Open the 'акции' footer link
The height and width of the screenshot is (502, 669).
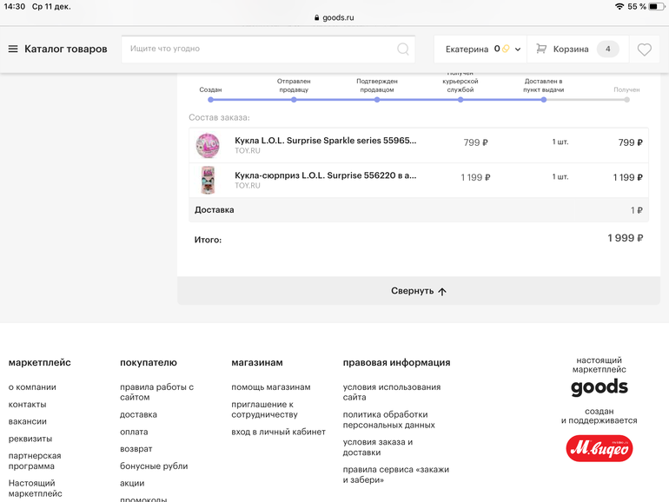click(132, 483)
